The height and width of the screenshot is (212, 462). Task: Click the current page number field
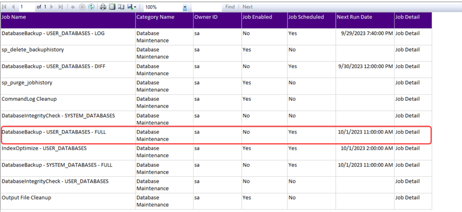coord(26,7)
